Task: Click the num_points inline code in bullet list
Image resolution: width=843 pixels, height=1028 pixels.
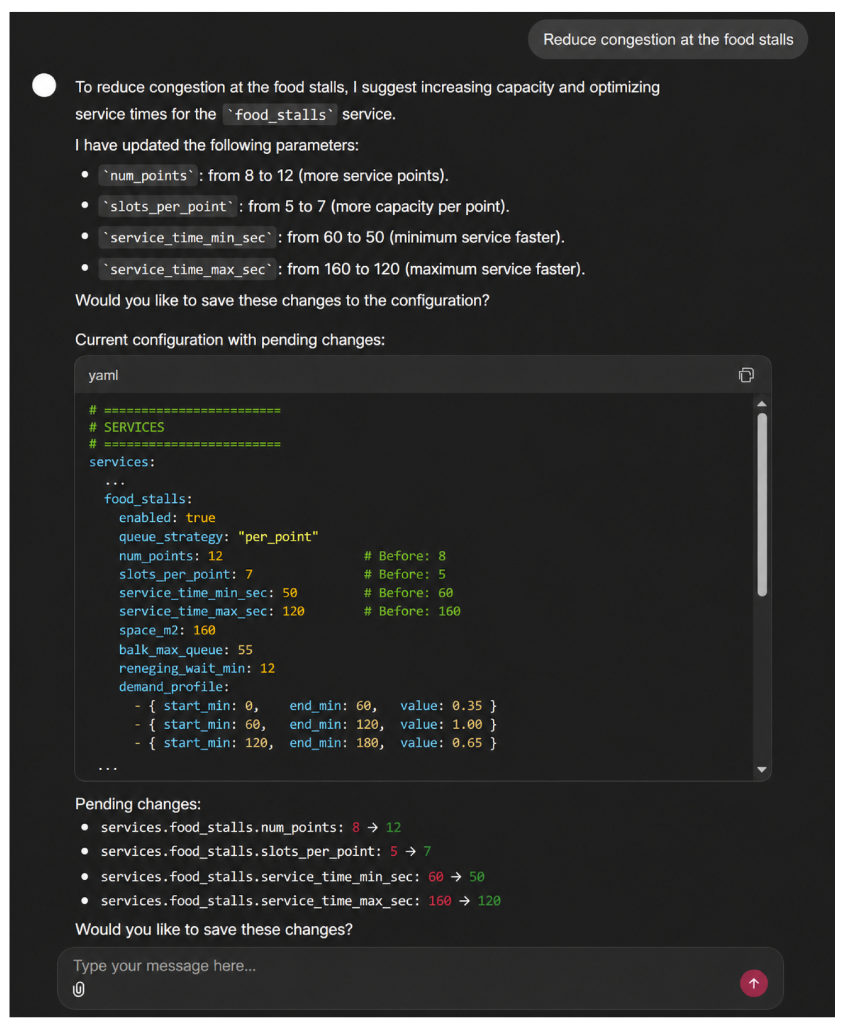Action: click(148, 176)
